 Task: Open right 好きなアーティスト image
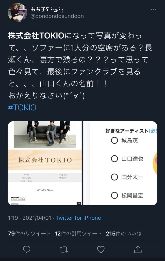120,163
